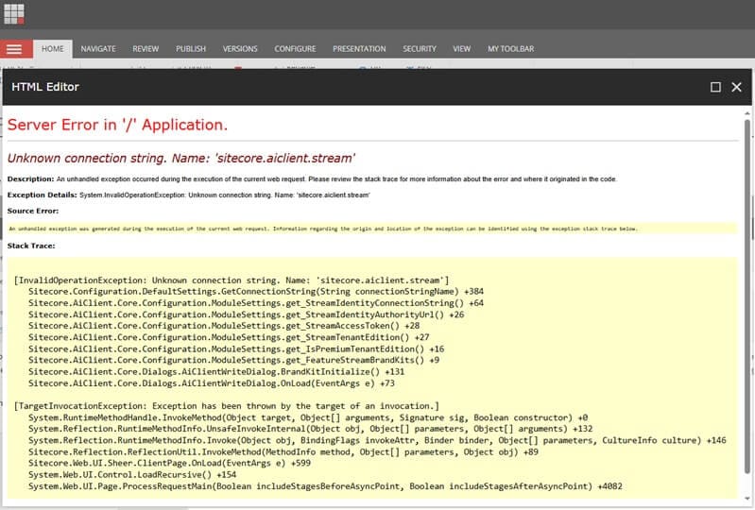Click the italic 'Unknown connection string' error message
Screen dimensions: 755x510
click(181, 159)
